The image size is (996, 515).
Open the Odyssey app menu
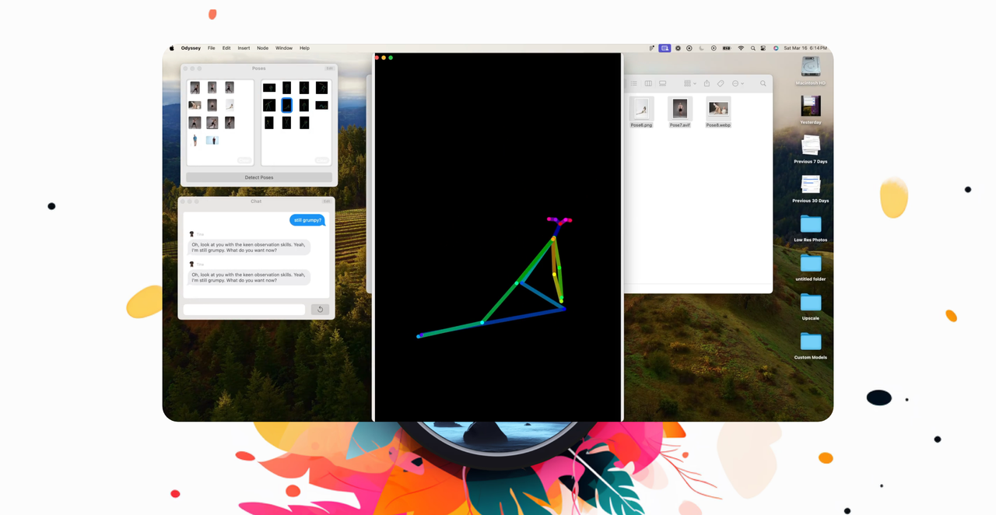(x=191, y=48)
